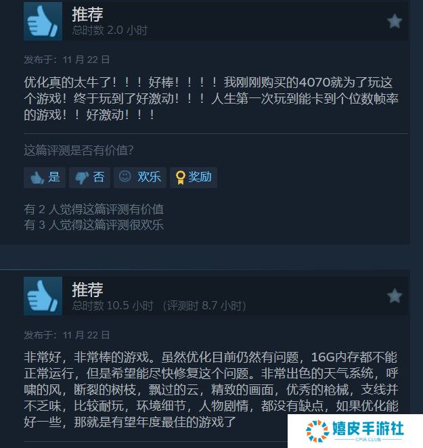423x448 pixels.
Task: Click the 总时数 2.0 小时 playtime text
Action: [x=110, y=30]
